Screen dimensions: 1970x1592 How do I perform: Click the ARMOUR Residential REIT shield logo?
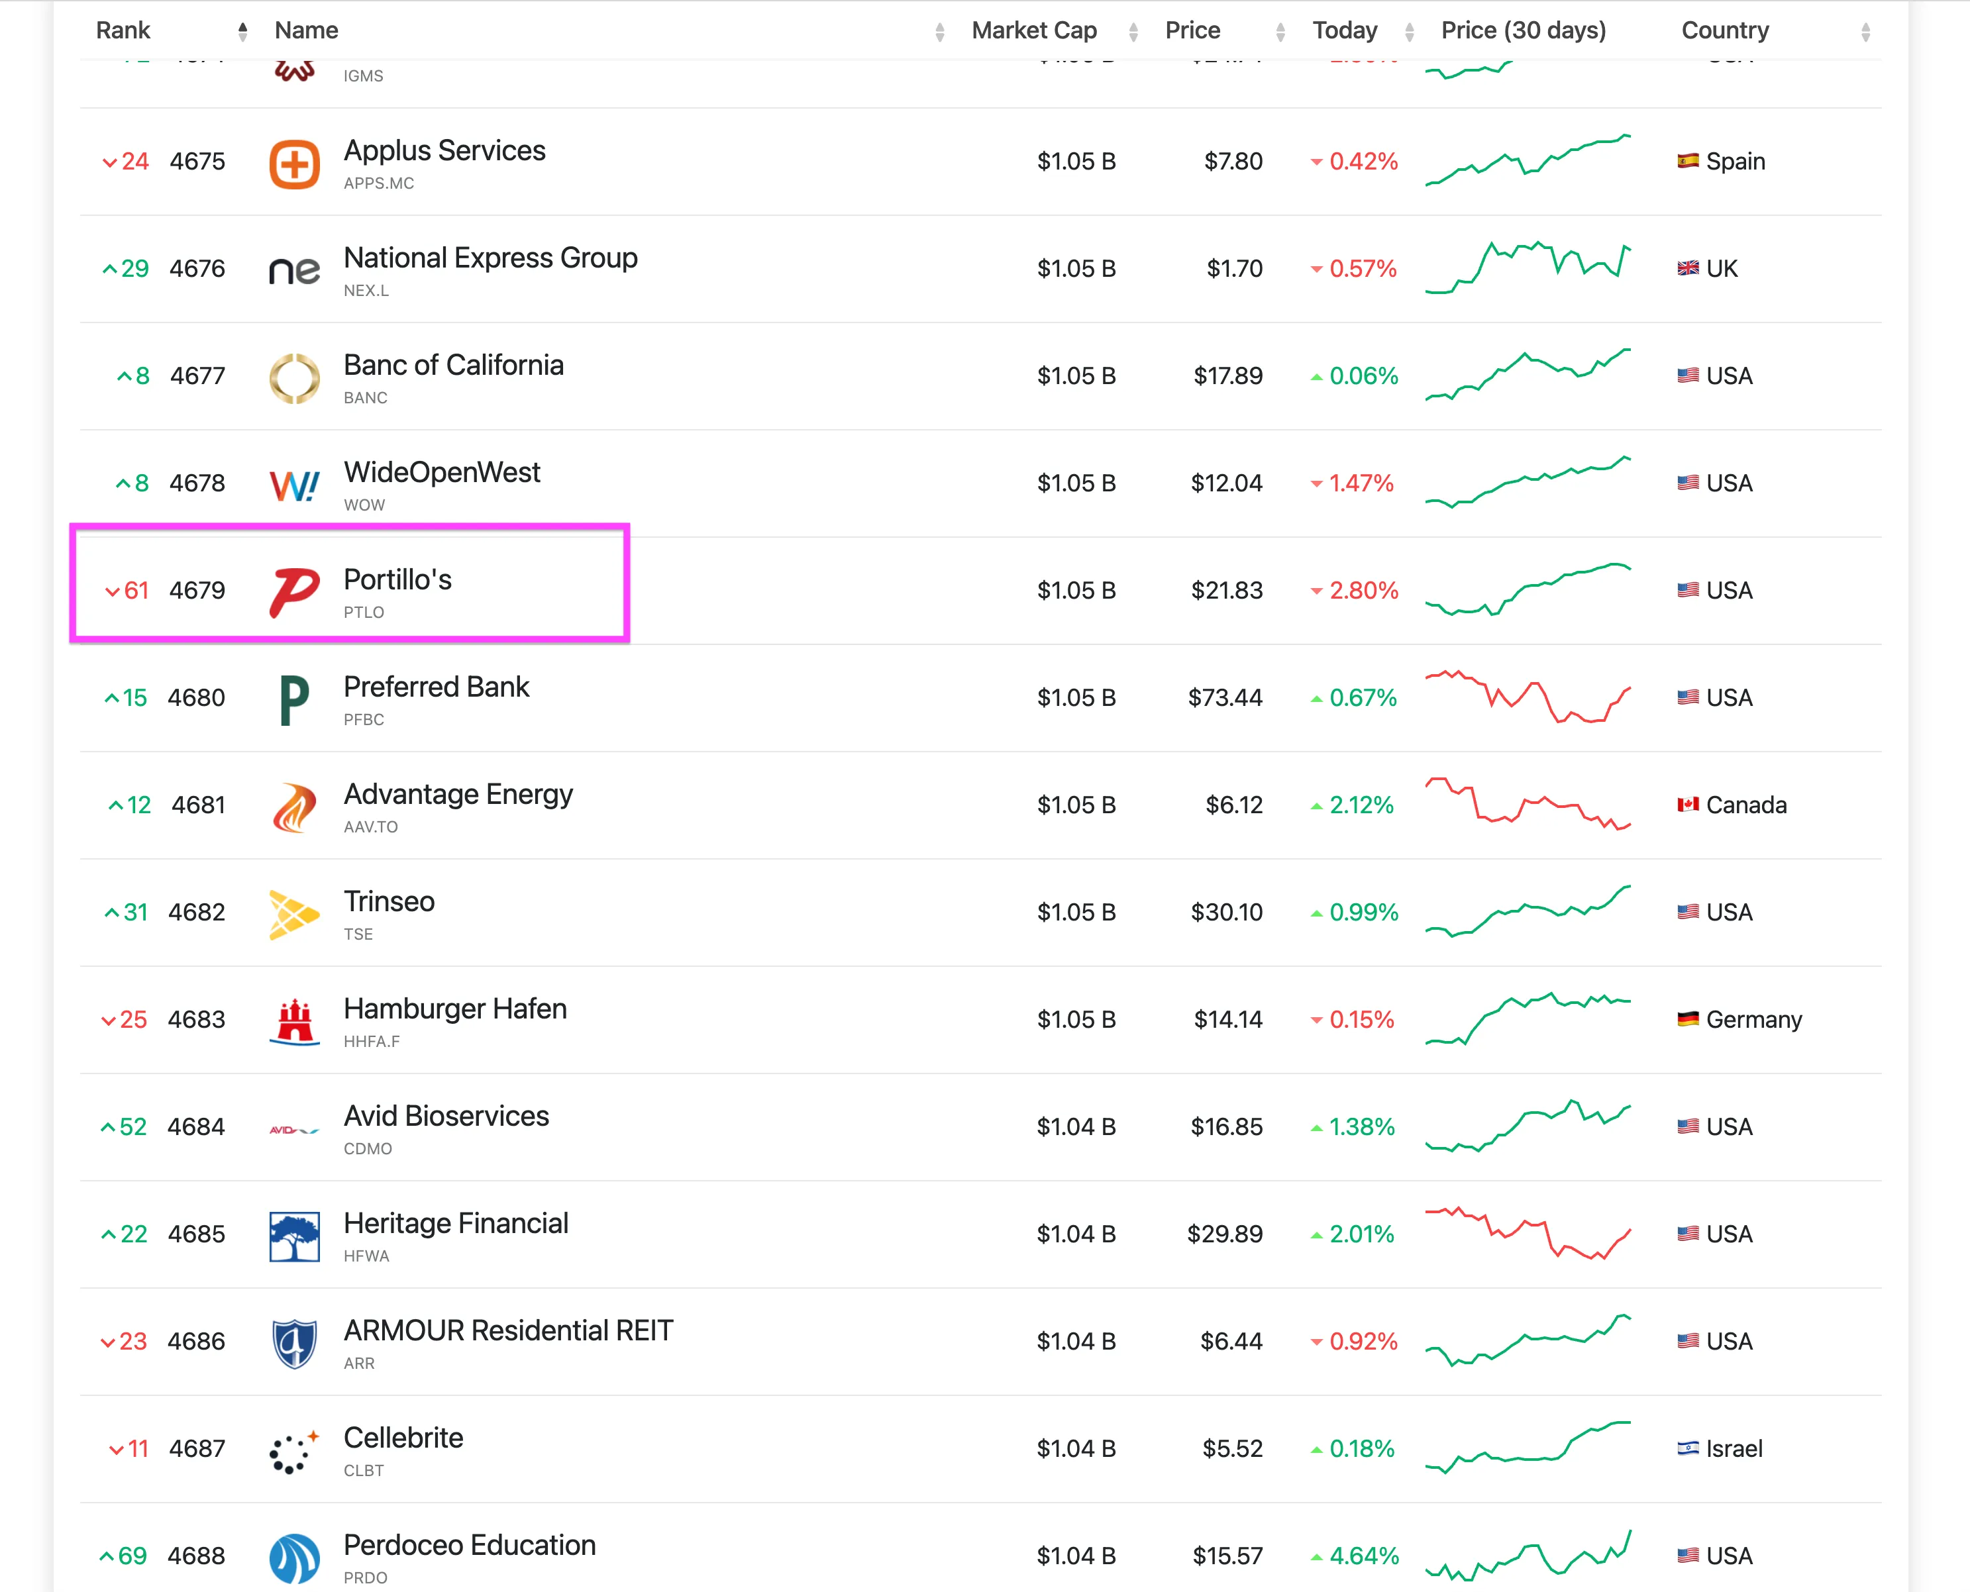[x=294, y=1344]
